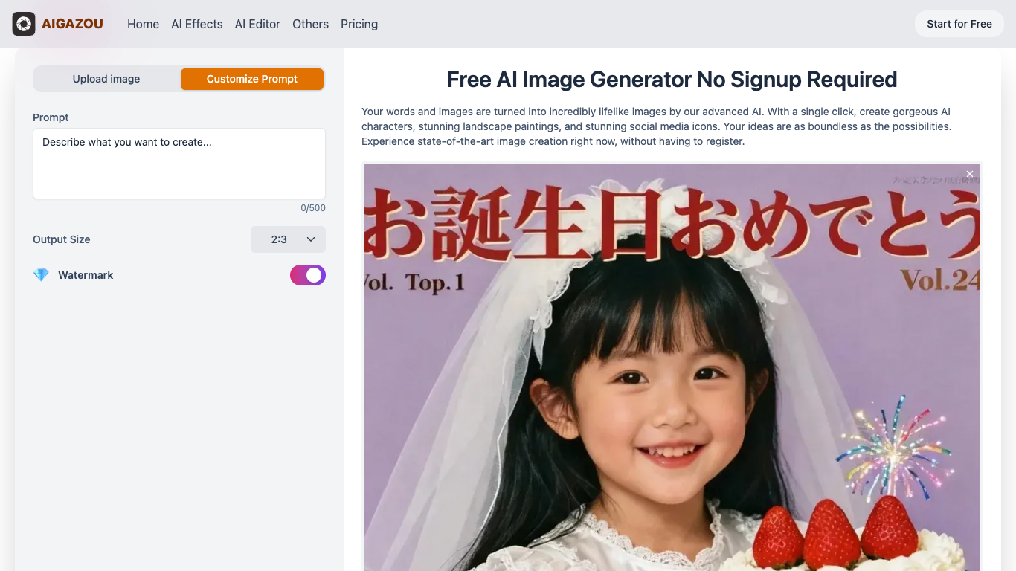Click the Watermark label text

86,275
